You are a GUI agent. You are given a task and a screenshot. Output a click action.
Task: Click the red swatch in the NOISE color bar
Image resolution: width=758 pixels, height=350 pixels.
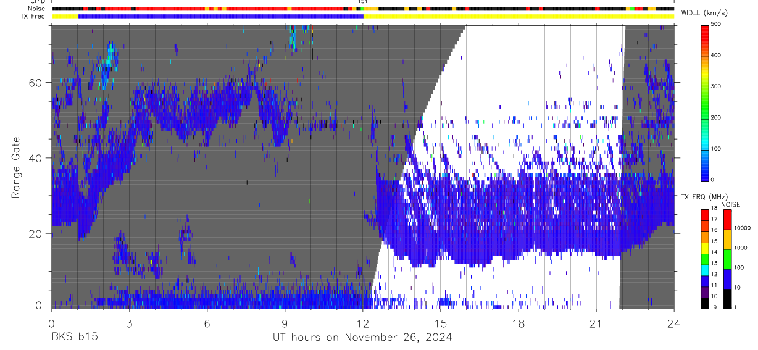pos(727,220)
